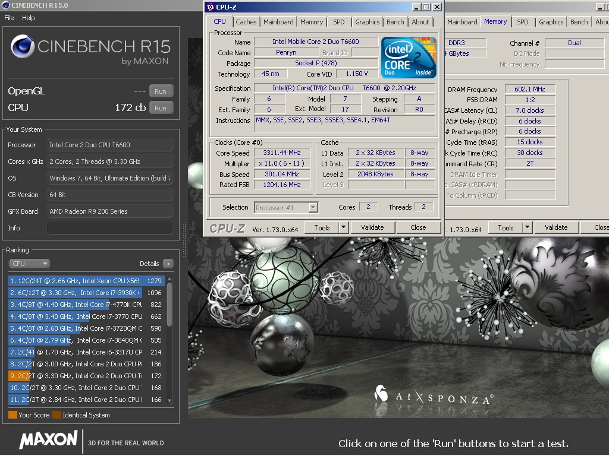The image size is (609, 456).
Task: Select ranking entry 7 Core i5-3317U
Action: tap(86, 352)
